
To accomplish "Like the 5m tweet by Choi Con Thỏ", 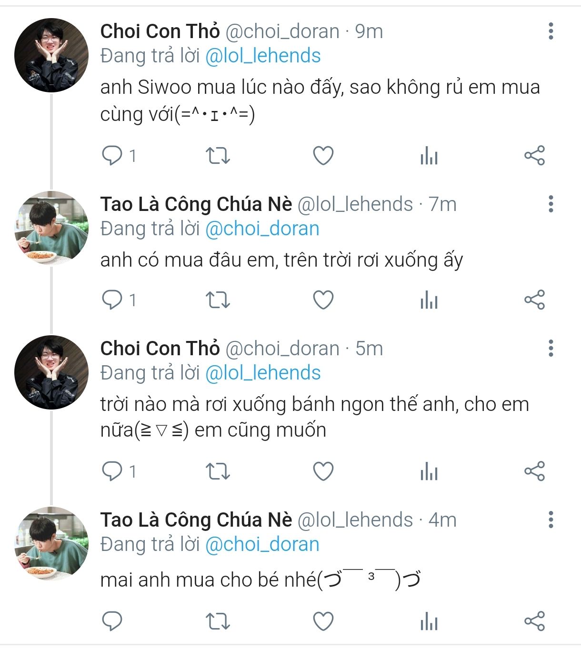I will [323, 471].
